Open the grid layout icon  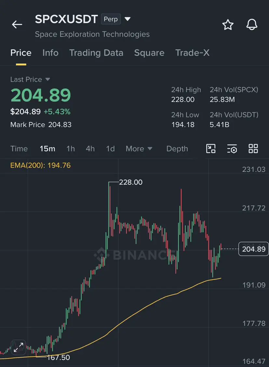253,149
